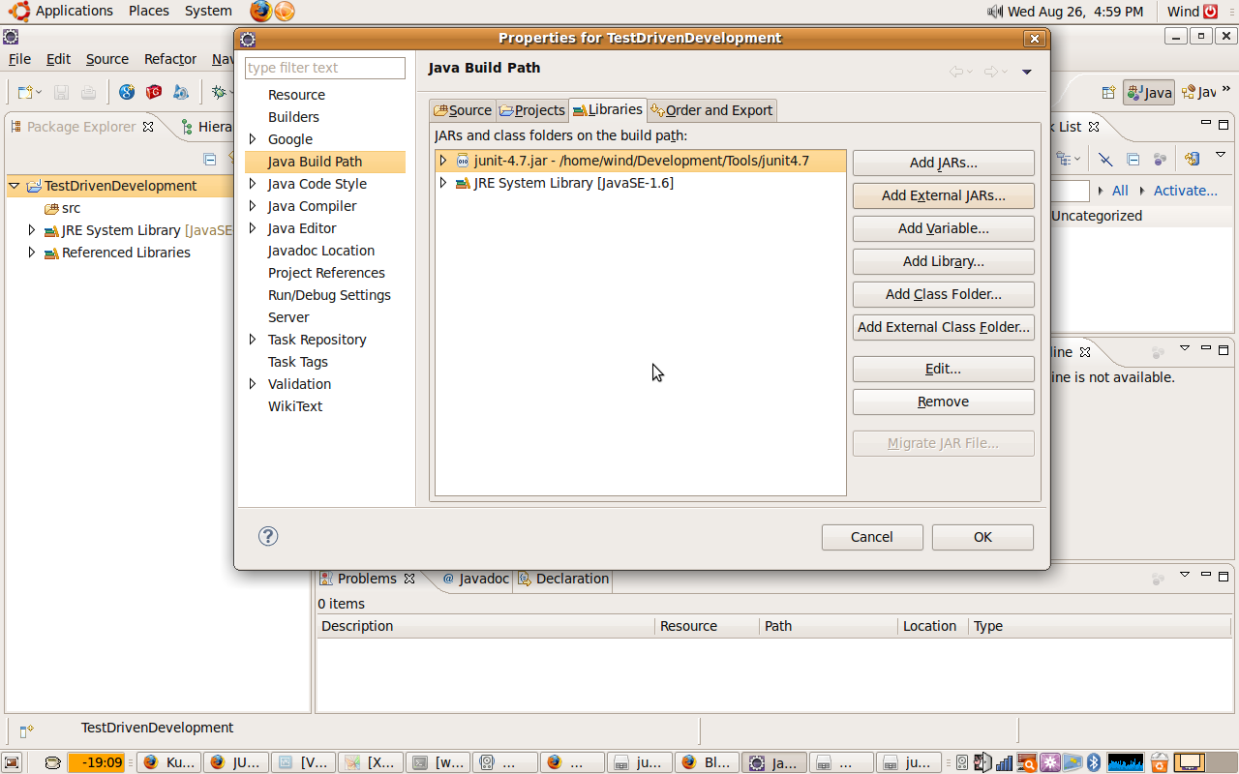Click the Deploy App Engine project icon

click(x=181, y=93)
